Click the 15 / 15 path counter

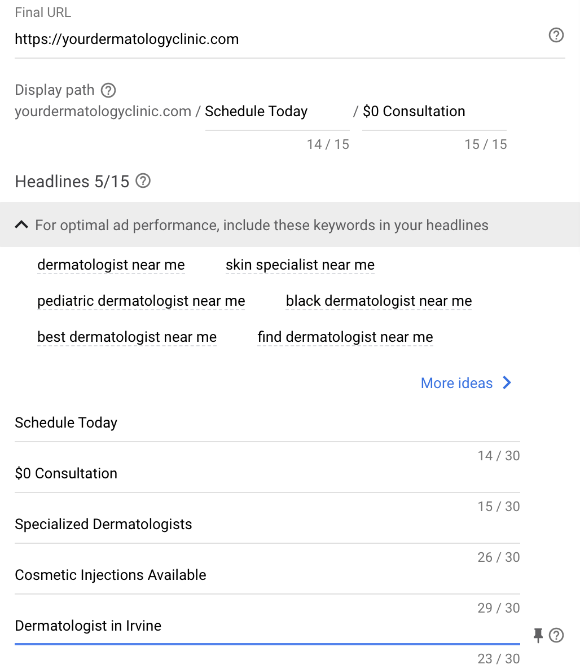pyautogui.click(x=486, y=144)
